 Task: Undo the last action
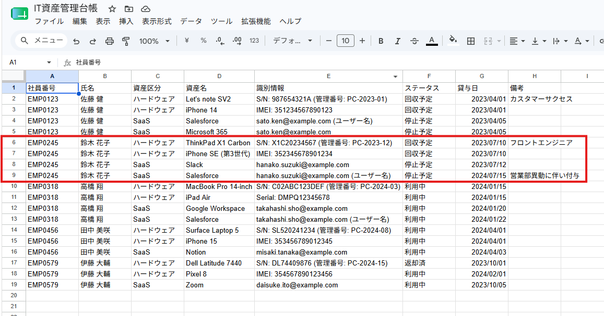76,41
